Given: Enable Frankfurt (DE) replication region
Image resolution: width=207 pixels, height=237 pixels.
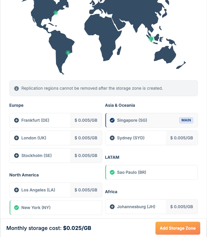Looking at the screenshot, I should [x=35, y=120].
